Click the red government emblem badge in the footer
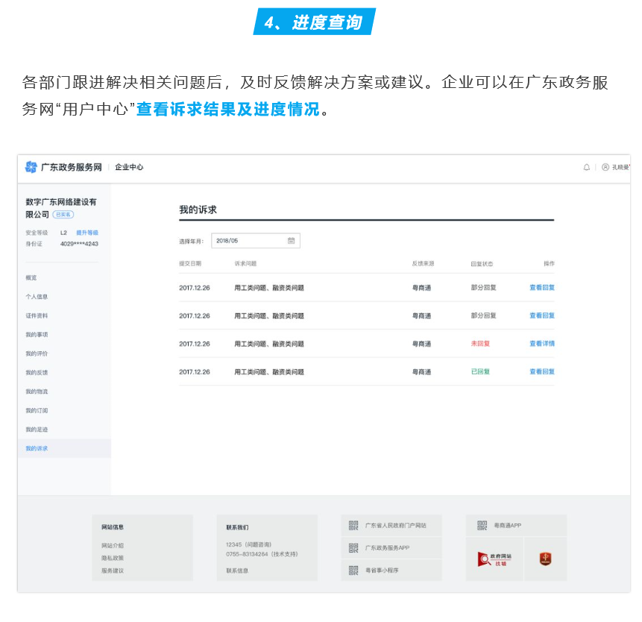The height and width of the screenshot is (622, 642). (545, 559)
